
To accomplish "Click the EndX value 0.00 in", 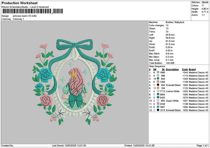I will point(169,47).
